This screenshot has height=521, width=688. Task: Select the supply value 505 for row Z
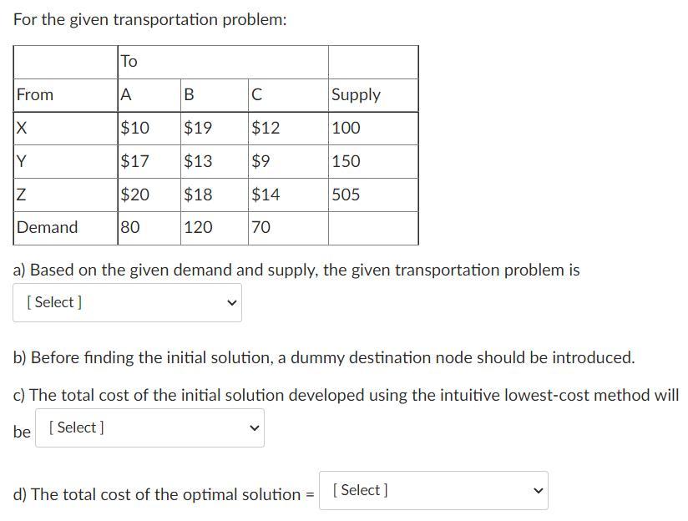pos(347,195)
